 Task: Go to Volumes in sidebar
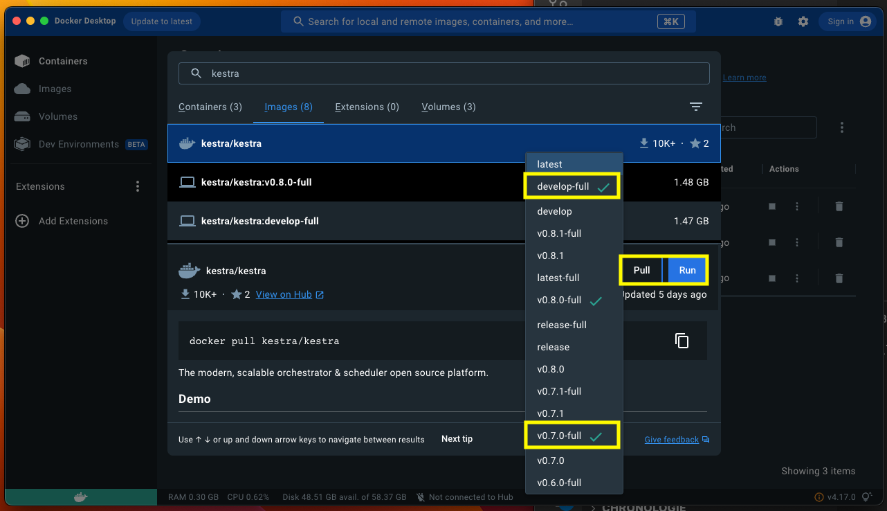tap(57, 116)
